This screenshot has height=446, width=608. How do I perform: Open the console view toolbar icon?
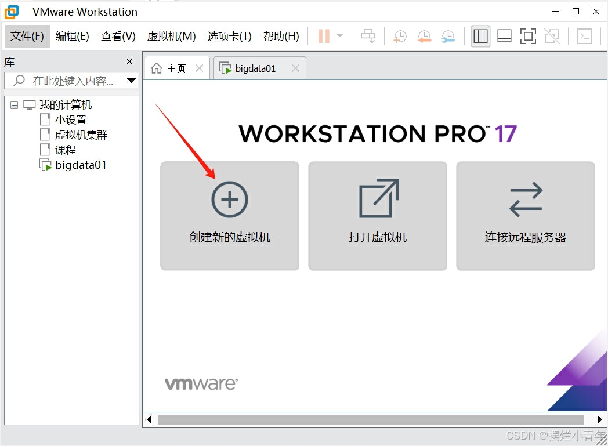pos(584,37)
